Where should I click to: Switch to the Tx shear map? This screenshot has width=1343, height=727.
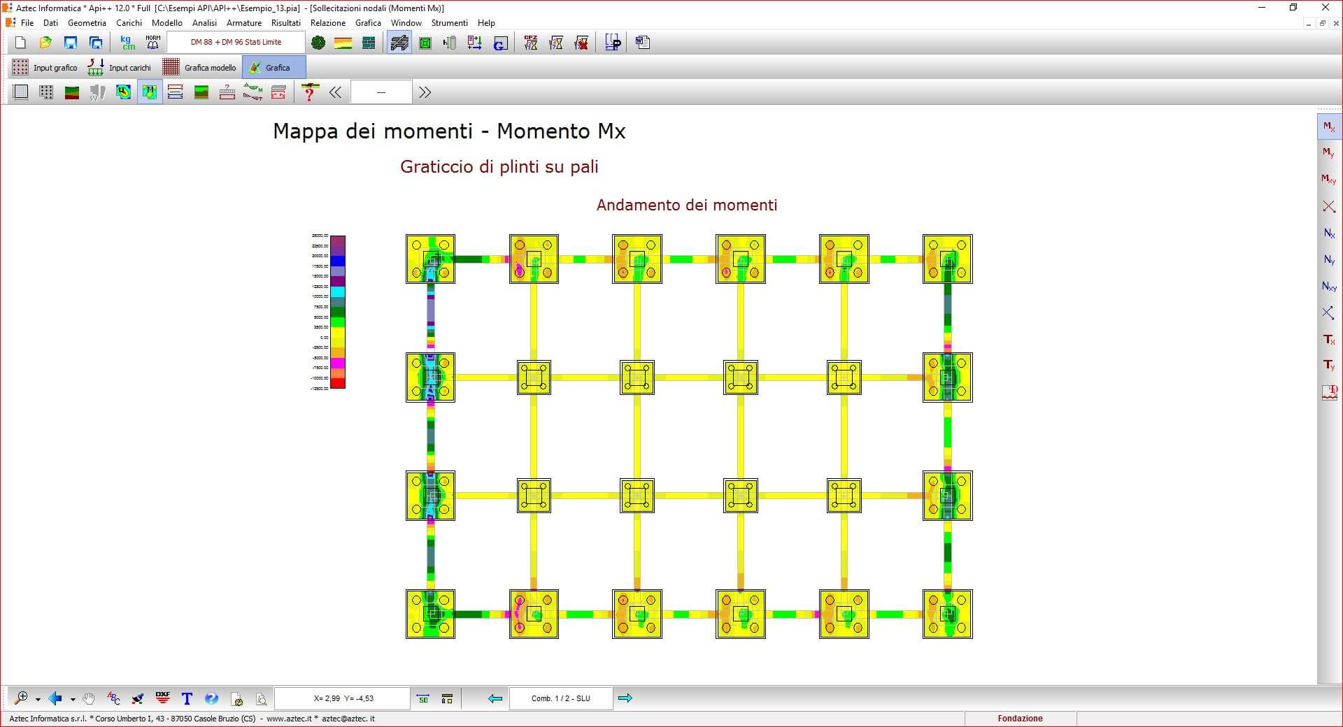click(1328, 340)
